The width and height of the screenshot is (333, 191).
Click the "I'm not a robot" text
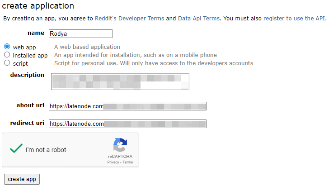click(46, 150)
